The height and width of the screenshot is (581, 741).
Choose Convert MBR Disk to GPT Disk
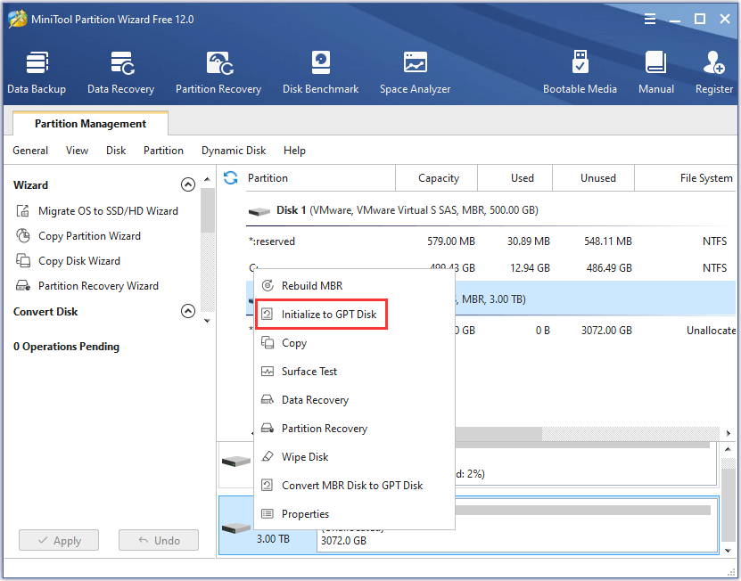click(354, 485)
